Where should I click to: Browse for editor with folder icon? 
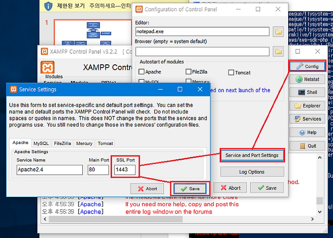click(278, 32)
